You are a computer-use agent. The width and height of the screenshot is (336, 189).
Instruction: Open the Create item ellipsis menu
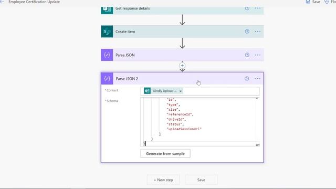click(x=258, y=31)
